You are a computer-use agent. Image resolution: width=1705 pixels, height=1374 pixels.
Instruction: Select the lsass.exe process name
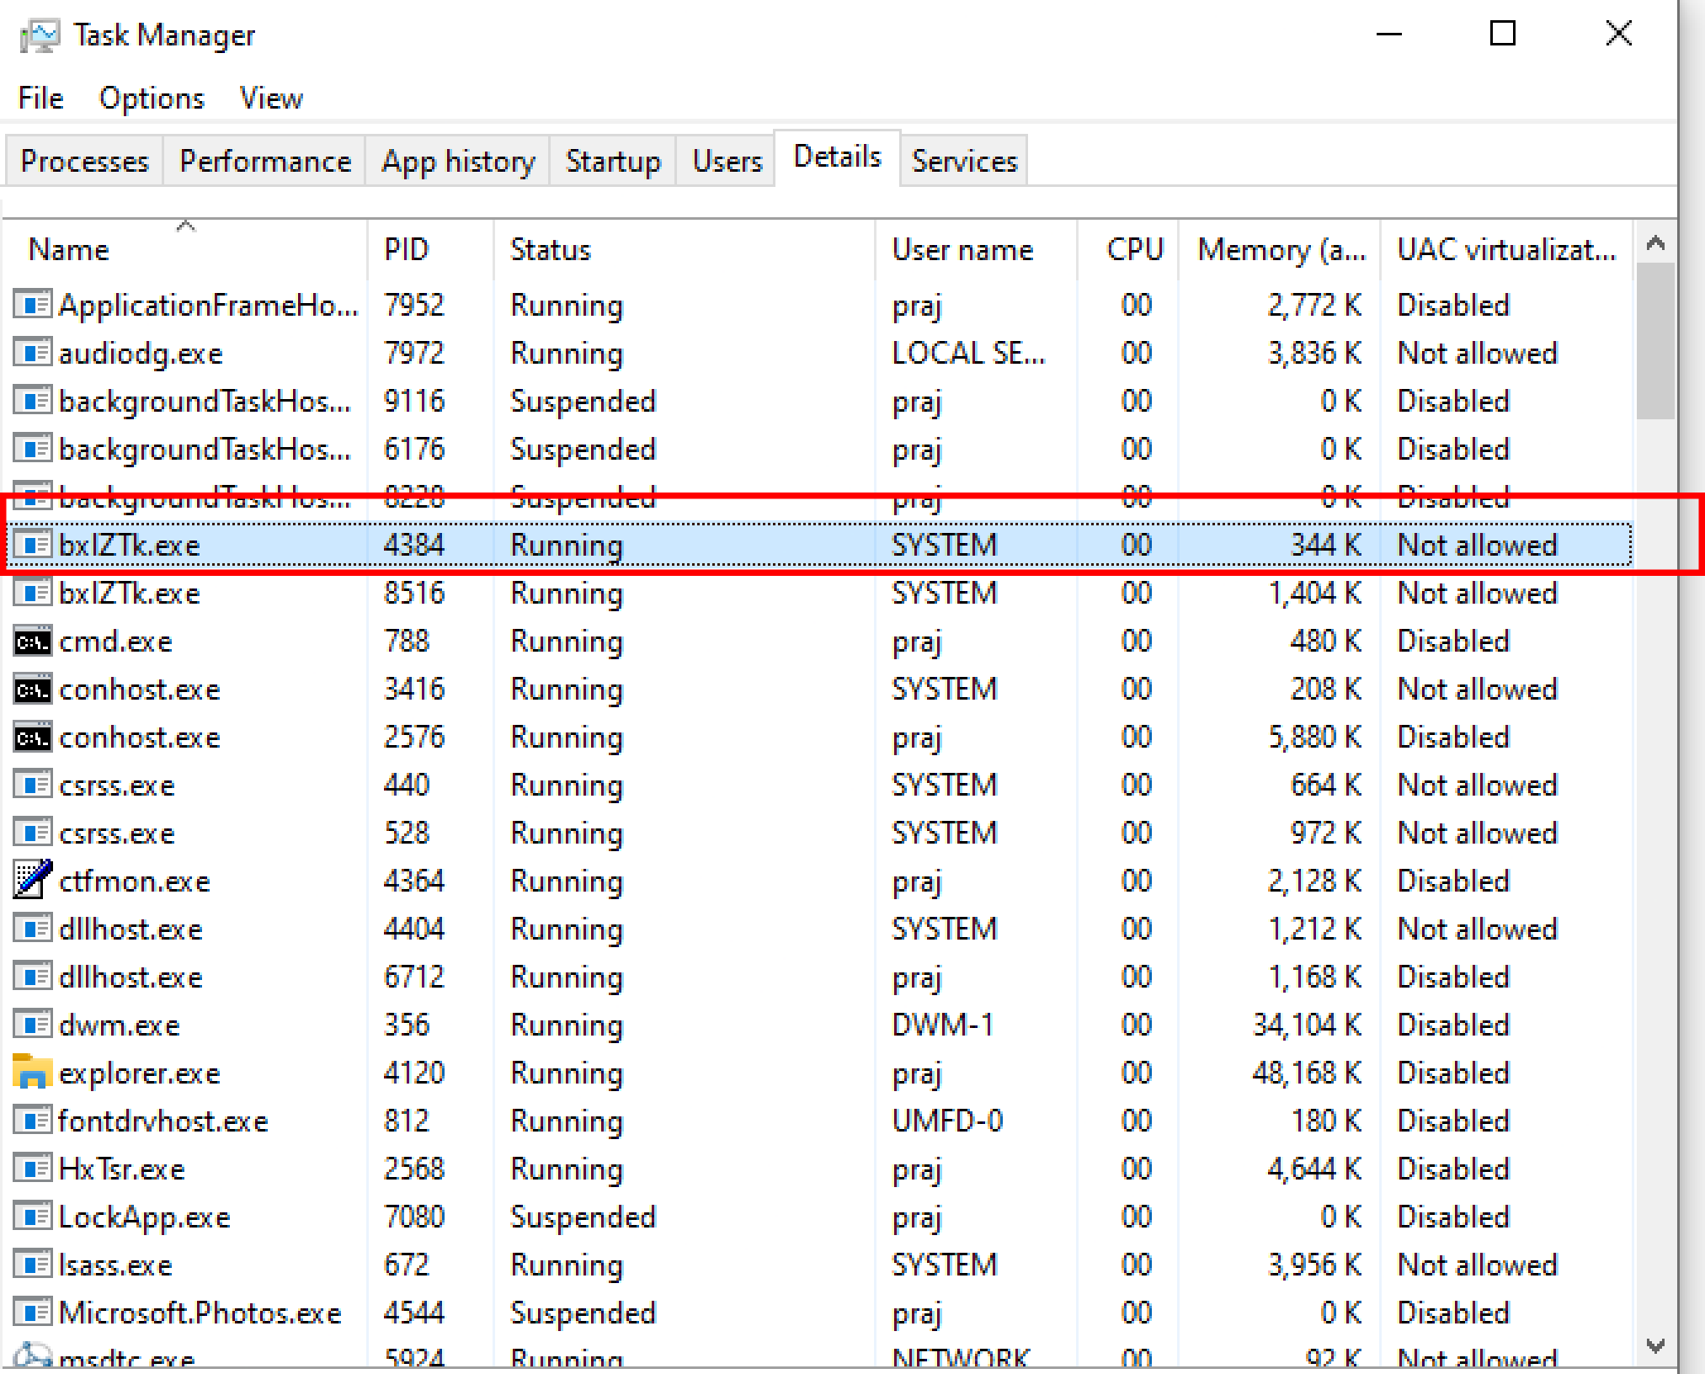pos(115,1265)
